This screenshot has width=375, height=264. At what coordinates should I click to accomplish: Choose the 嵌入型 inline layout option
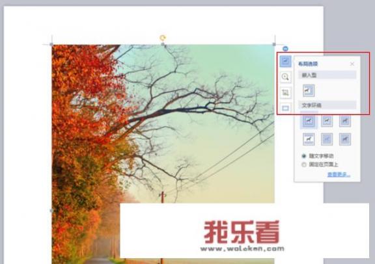pyautogui.click(x=309, y=90)
